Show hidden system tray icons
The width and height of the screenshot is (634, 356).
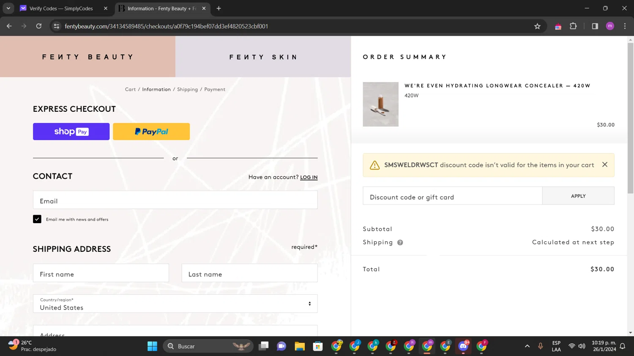pos(527,346)
